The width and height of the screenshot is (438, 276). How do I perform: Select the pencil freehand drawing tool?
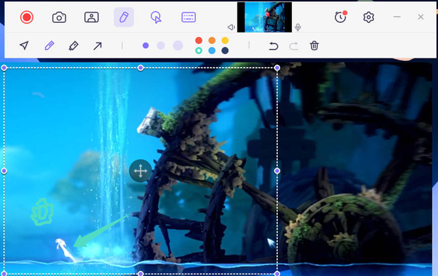(49, 45)
